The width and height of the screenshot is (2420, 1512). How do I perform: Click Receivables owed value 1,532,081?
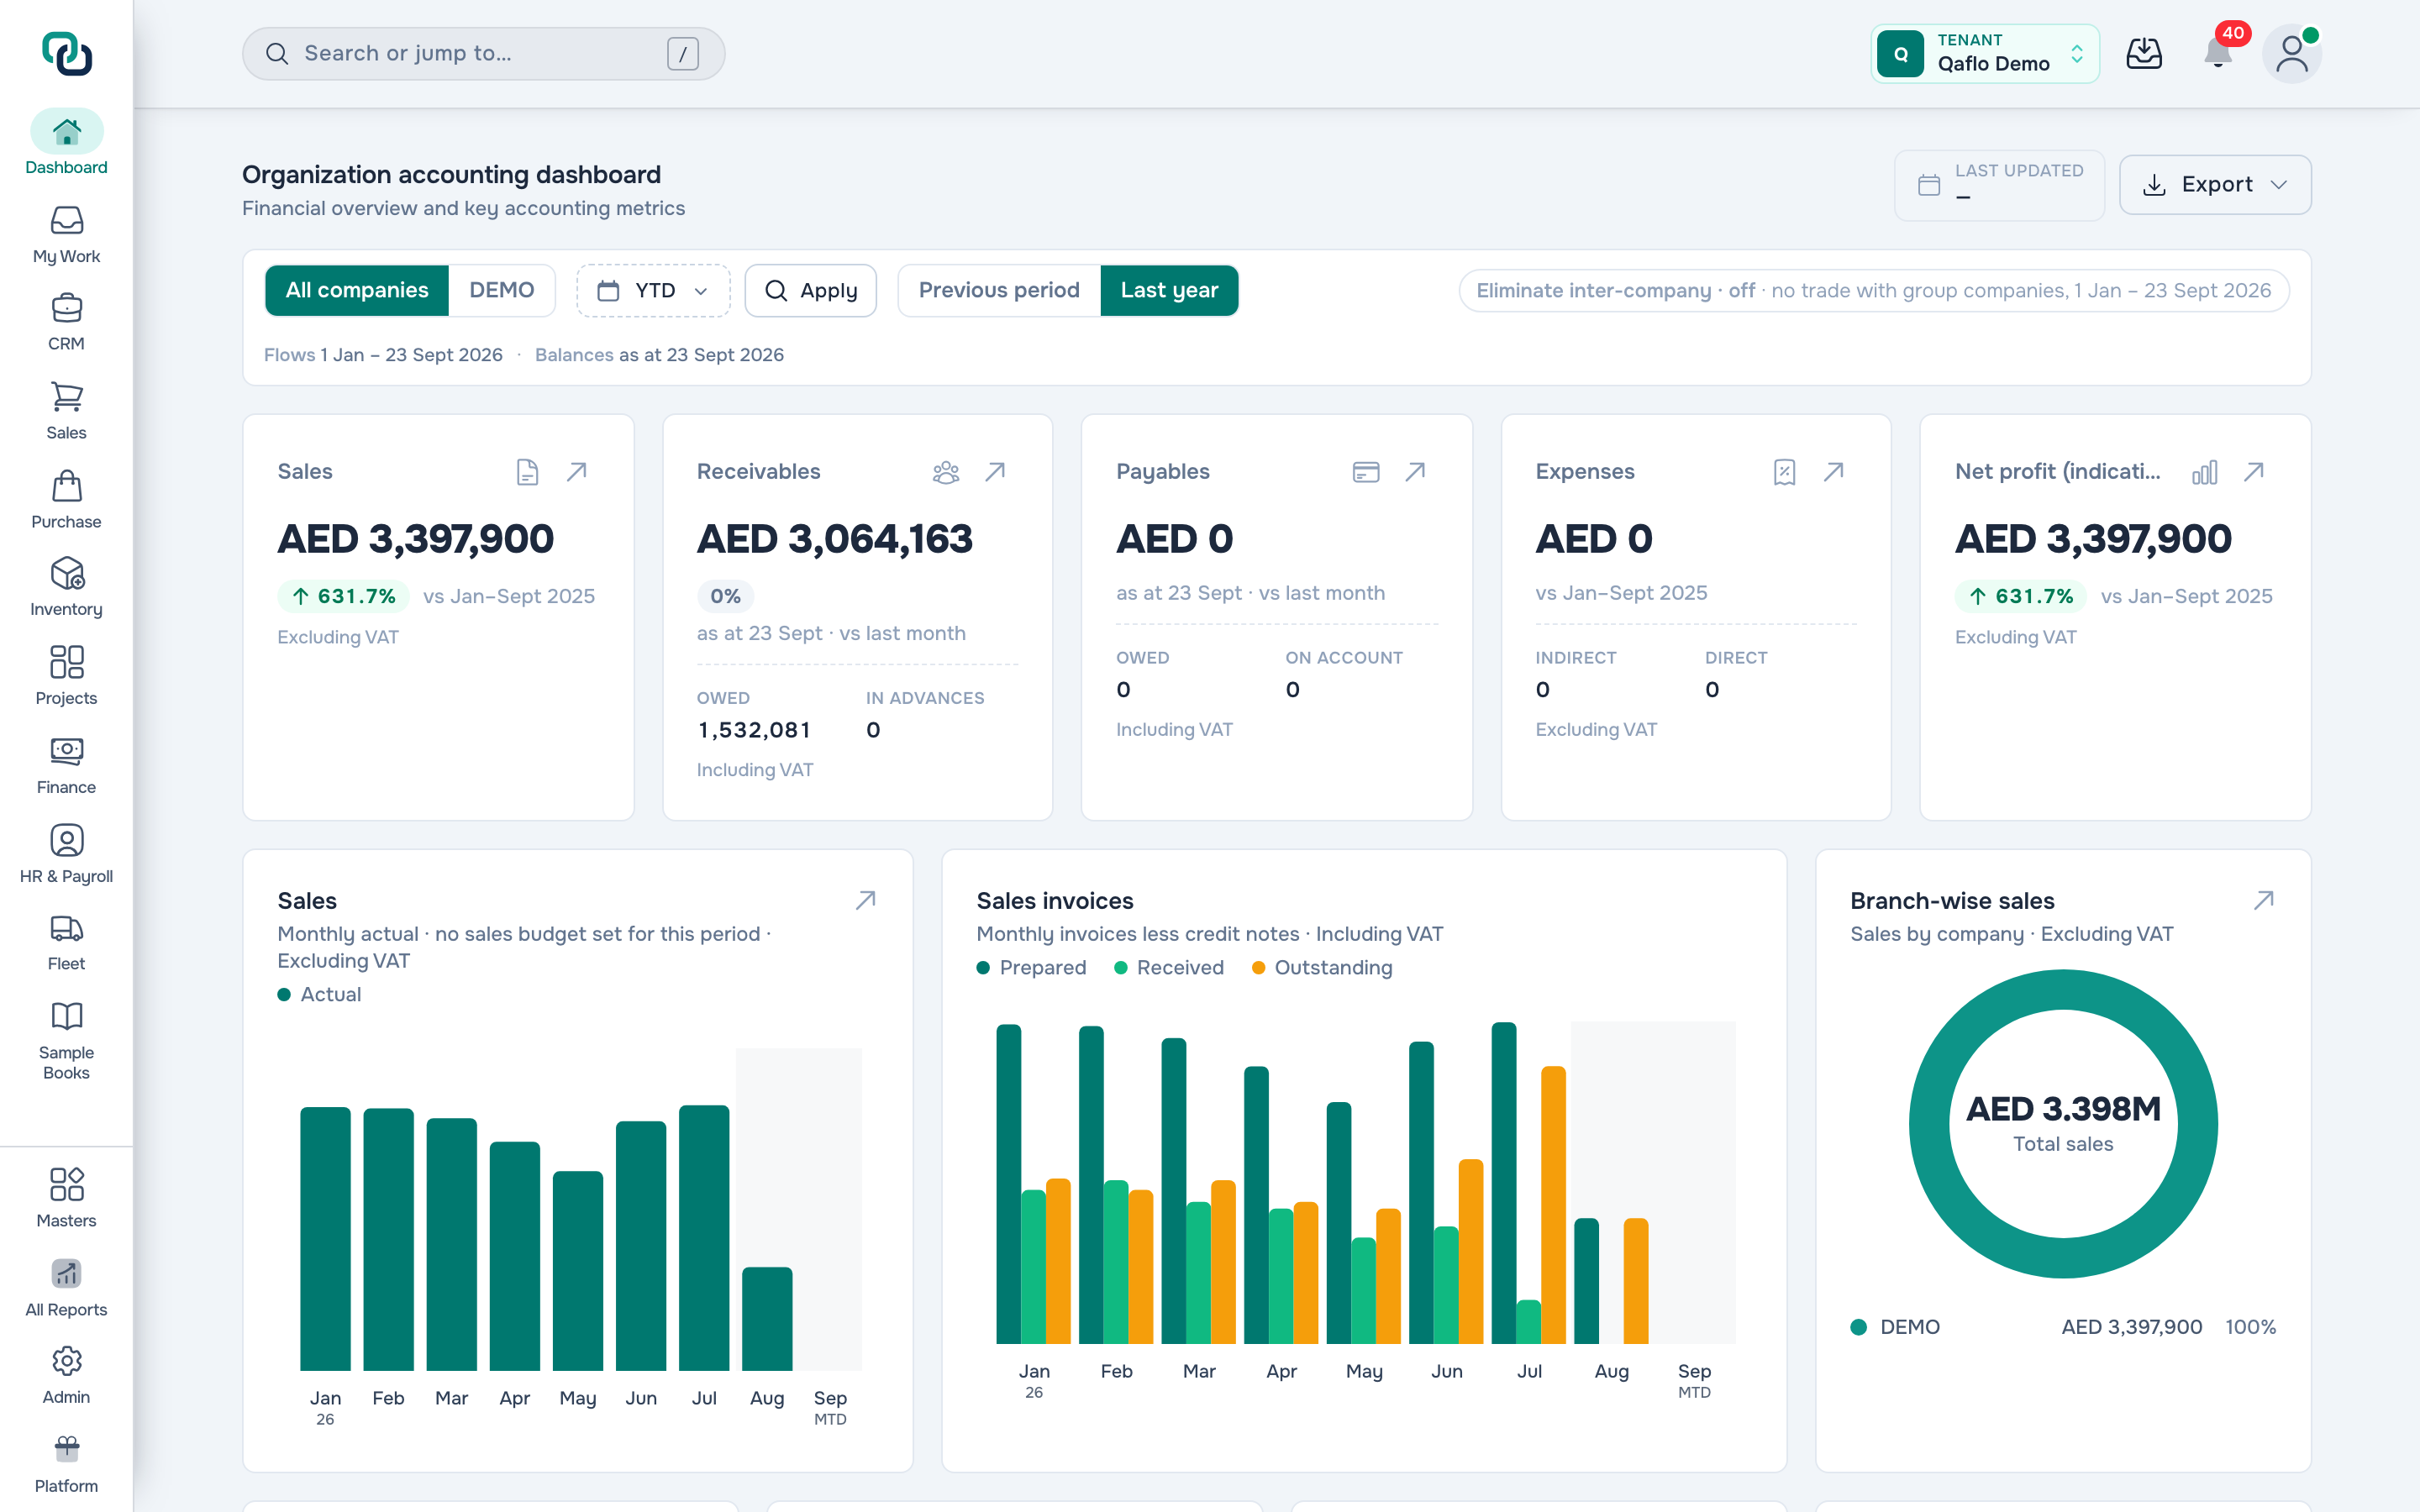(x=754, y=730)
